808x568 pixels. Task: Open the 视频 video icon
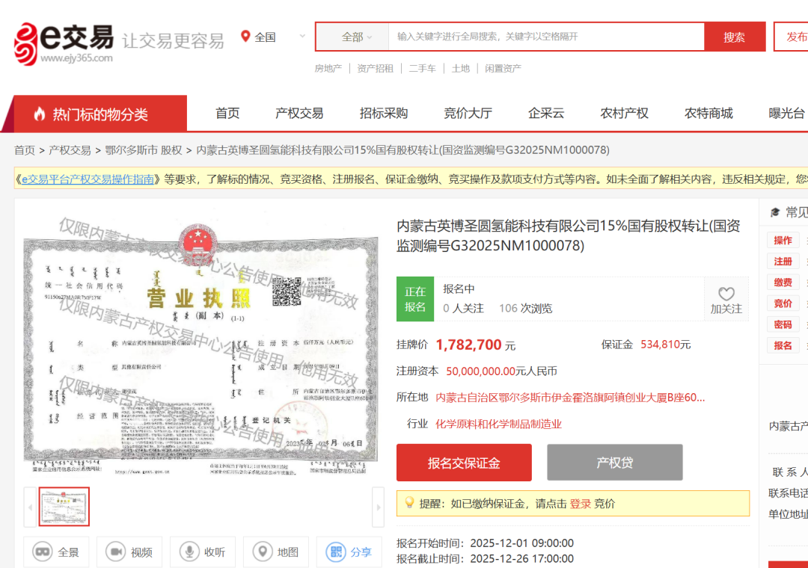tap(116, 552)
